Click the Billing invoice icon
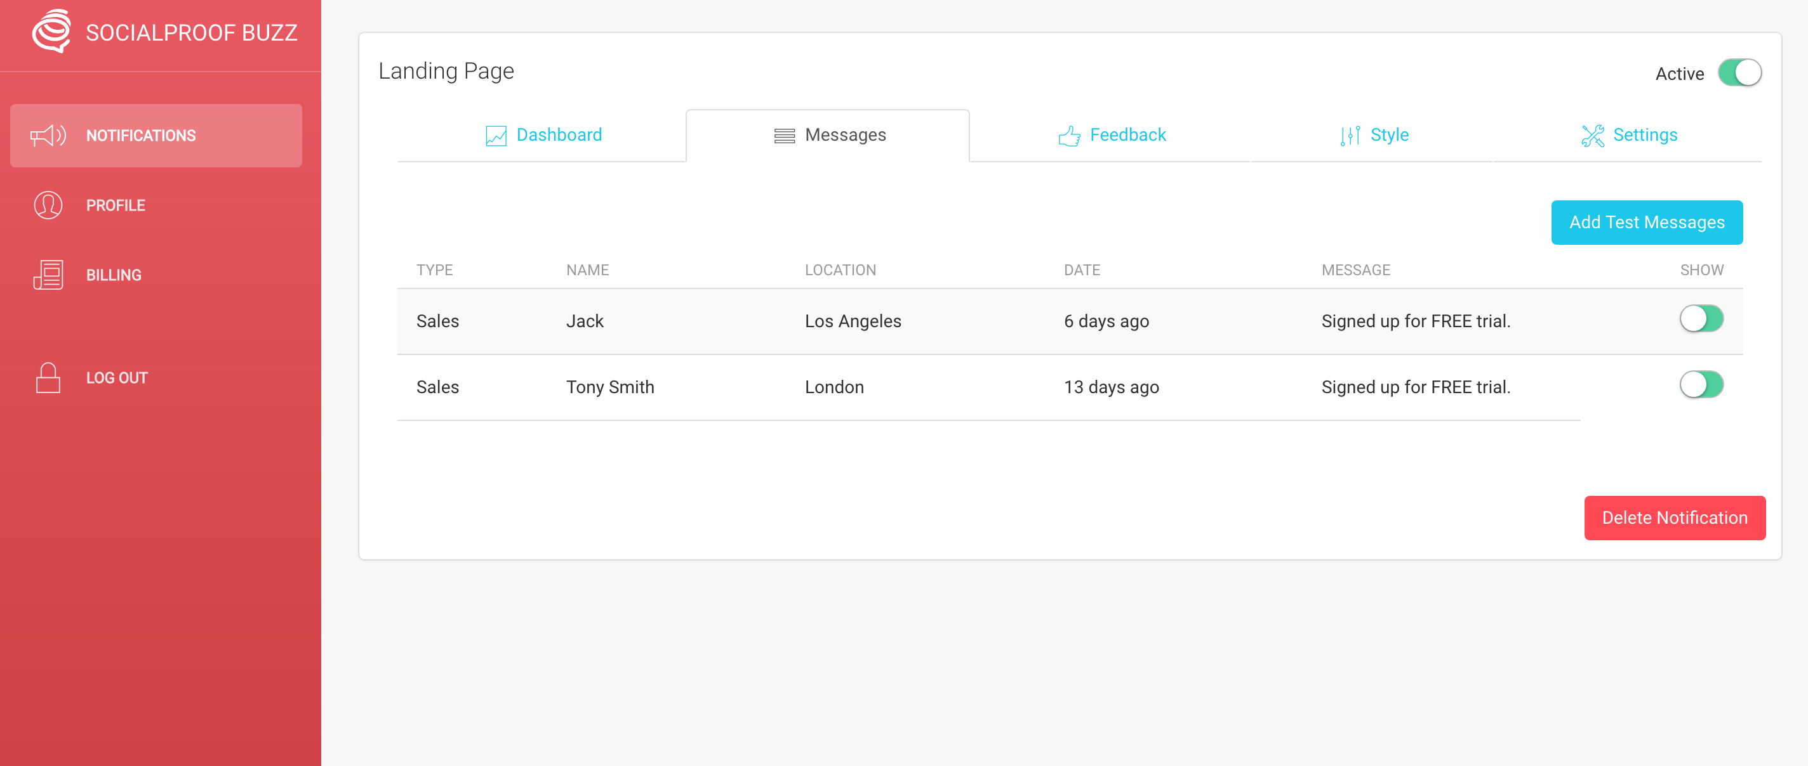Screen dimensions: 1808x766 click(x=48, y=275)
